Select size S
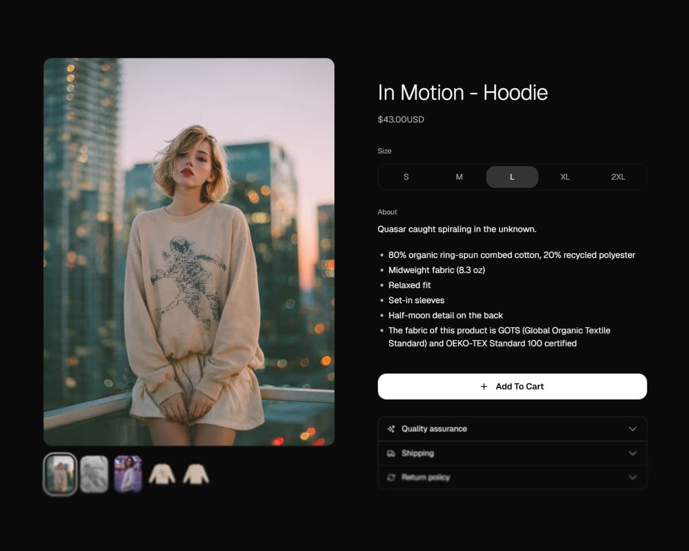The height and width of the screenshot is (551, 689). tap(406, 177)
